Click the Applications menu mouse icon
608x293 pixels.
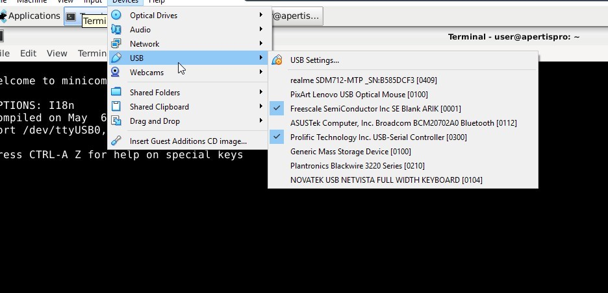[3, 16]
